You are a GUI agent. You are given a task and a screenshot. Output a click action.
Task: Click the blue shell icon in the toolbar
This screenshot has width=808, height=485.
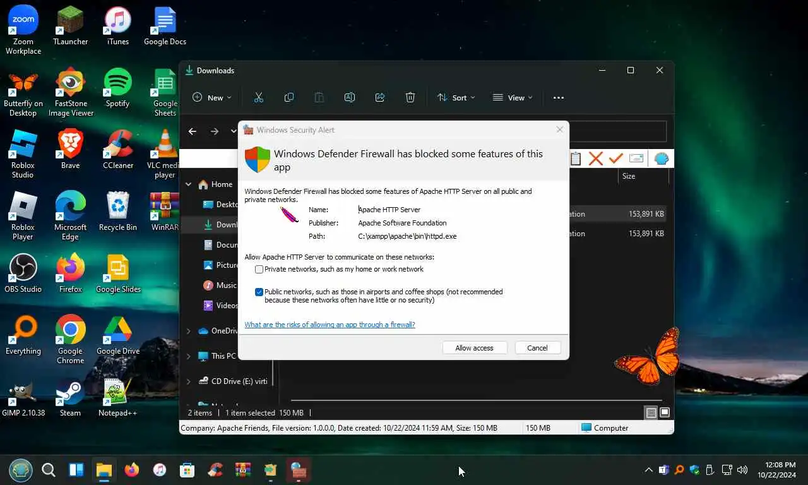pos(661,159)
